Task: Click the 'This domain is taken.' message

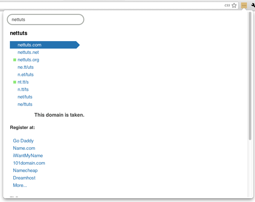Action: coord(59,115)
